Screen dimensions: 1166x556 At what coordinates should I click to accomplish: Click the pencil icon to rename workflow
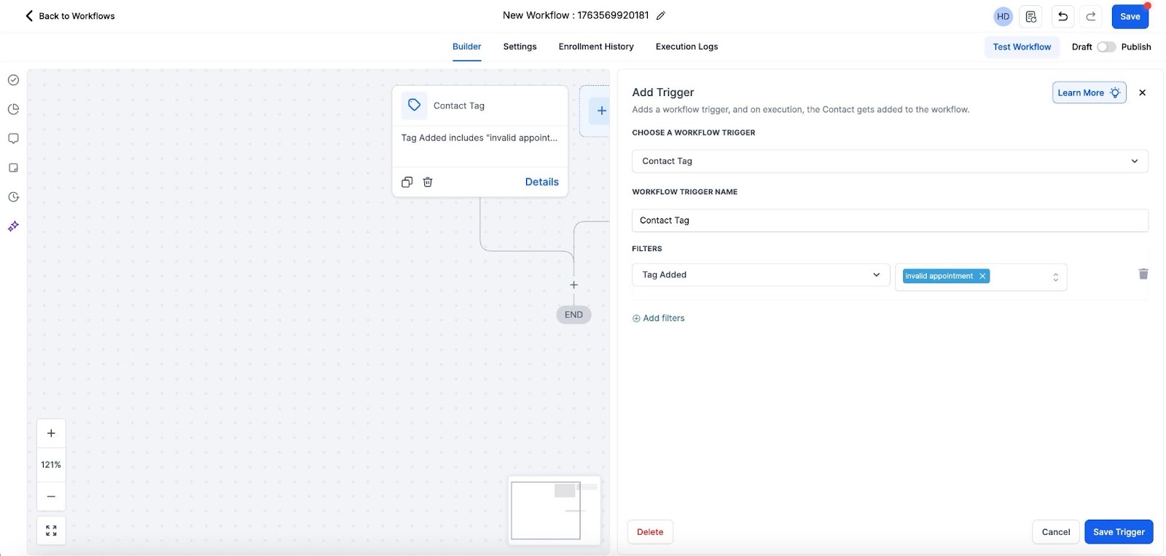(x=661, y=16)
